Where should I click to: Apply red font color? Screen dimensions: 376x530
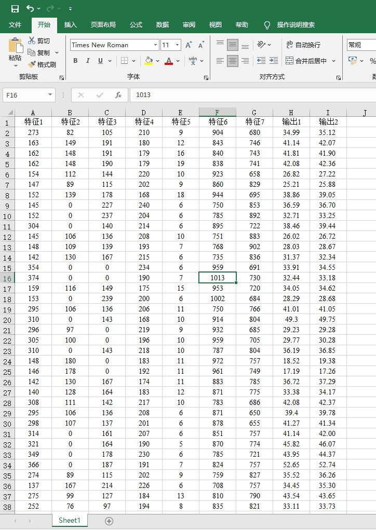[x=169, y=61]
